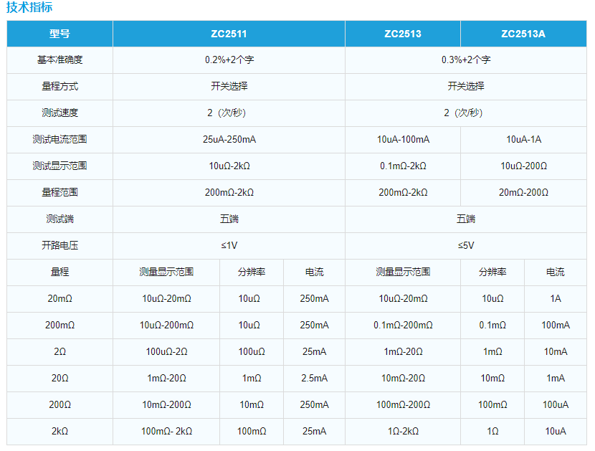Click the 0.1mΩ-200mΩ display range cell
The image size is (595, 451).
coord(403,326)
